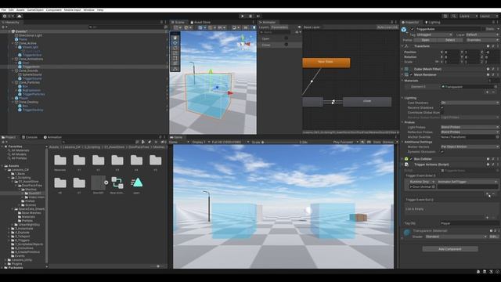Viewport: 501px width, 282px height.
Task: Click the TriggerAnim GameObject cube icon in Inspector
Action: coord(404,30)
